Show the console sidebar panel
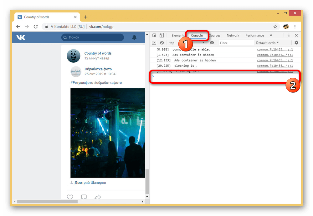 coord(154,43)
